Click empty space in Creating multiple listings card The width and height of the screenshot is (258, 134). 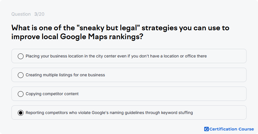click(x=174, y=75)
